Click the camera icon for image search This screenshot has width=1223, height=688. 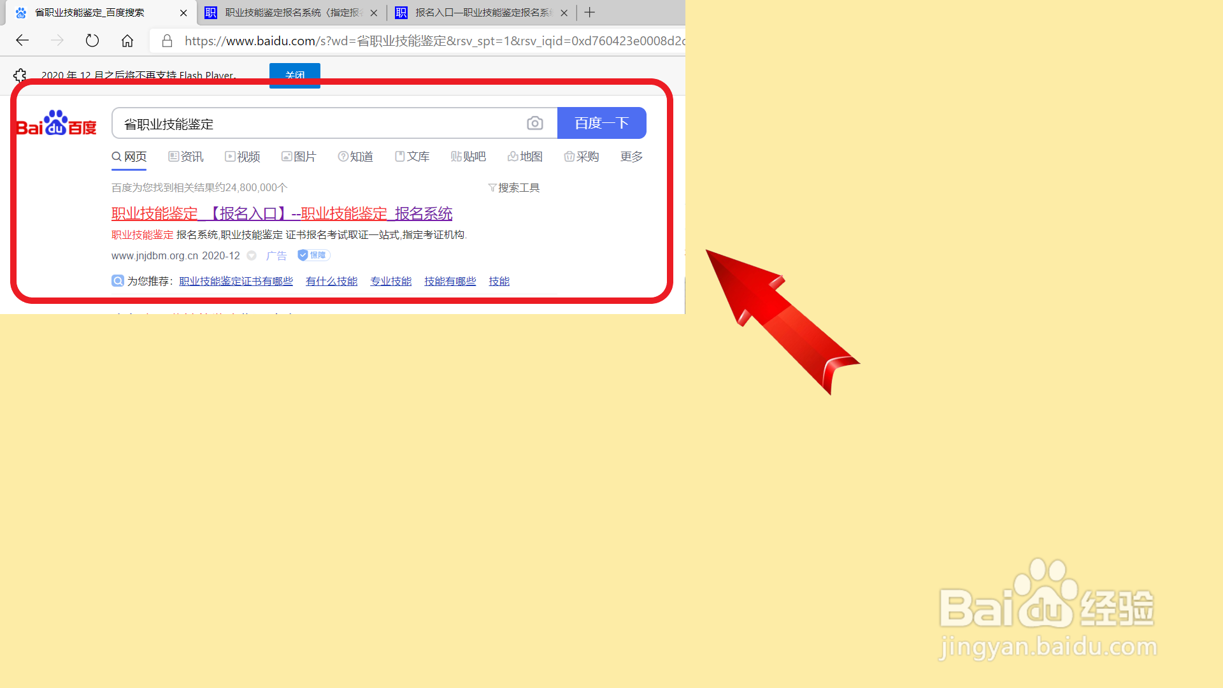pos(534,123)
